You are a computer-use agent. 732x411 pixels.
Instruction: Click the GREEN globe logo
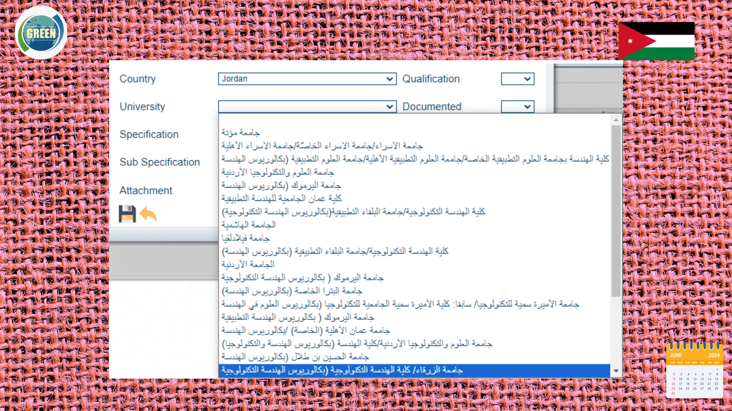tap(41, 33)
